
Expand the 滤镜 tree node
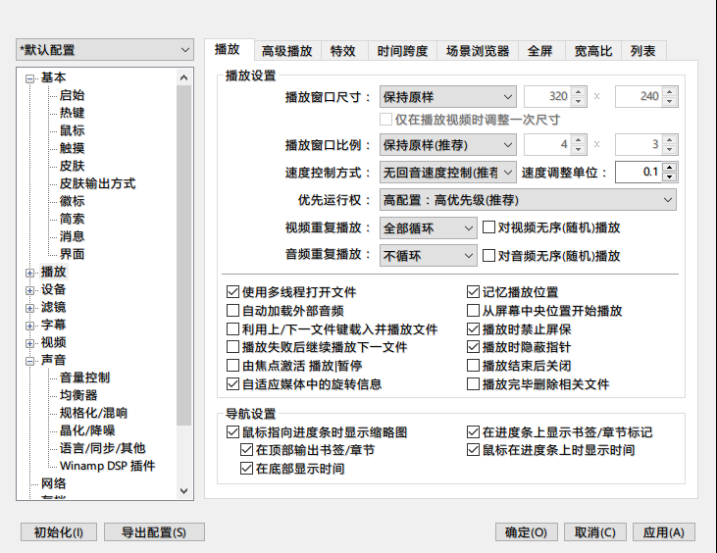click(x=30, y=307)
